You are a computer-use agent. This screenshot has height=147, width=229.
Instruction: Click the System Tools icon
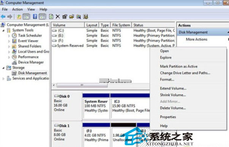9,30
